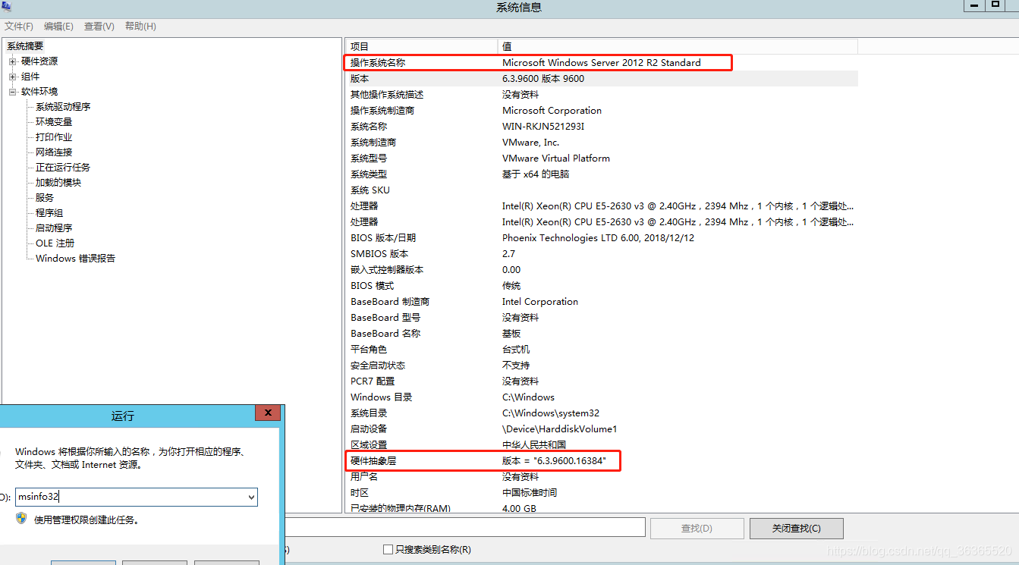Select the PCR7 配置 row
The height and width of the screenshot is (565, 1019).
(602, 381)
